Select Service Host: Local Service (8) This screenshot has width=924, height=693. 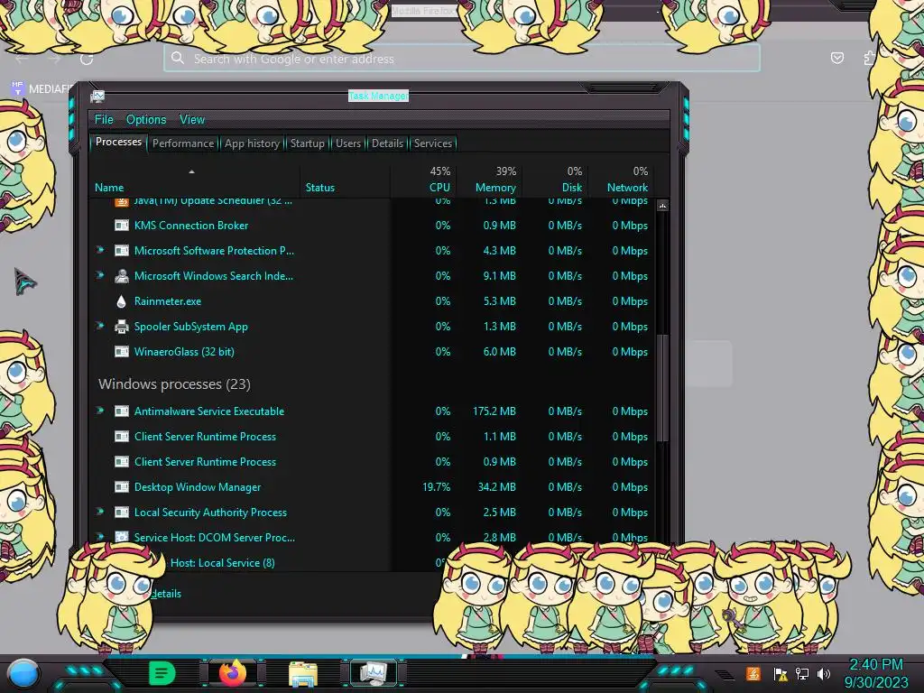(222, 563)
